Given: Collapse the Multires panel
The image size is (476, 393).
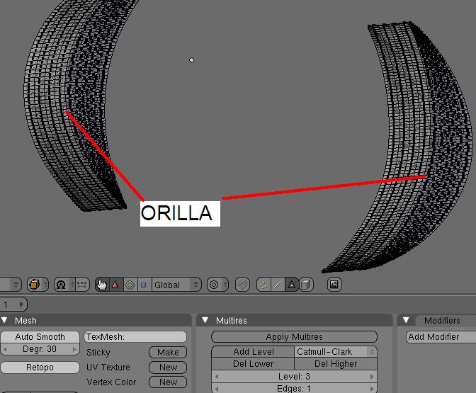Looking at the screenshot, I should click(x=205, y=320).
